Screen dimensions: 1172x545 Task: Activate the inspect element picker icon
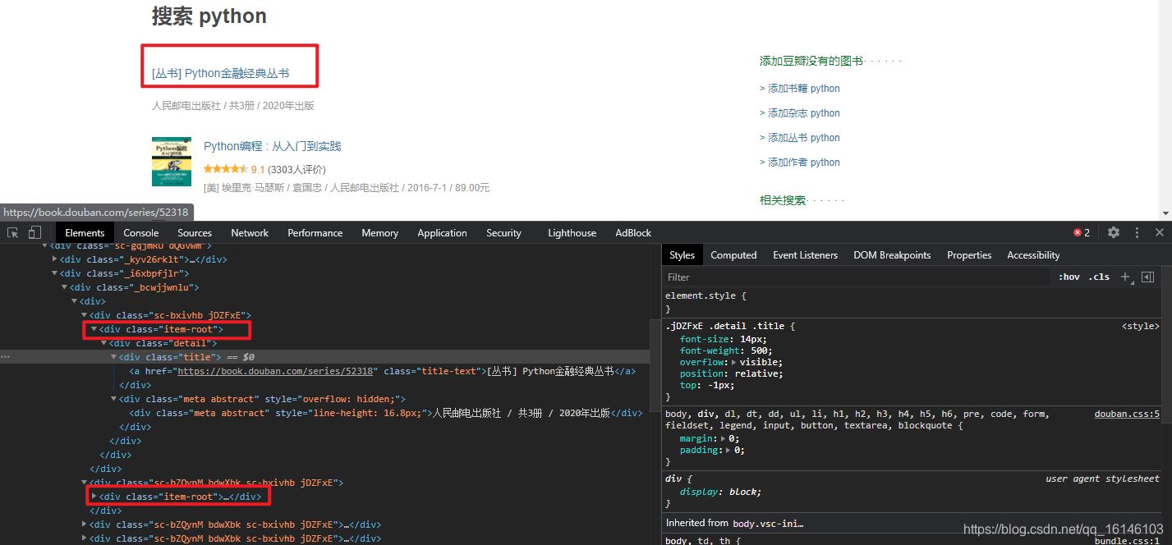tap(13, 233)
